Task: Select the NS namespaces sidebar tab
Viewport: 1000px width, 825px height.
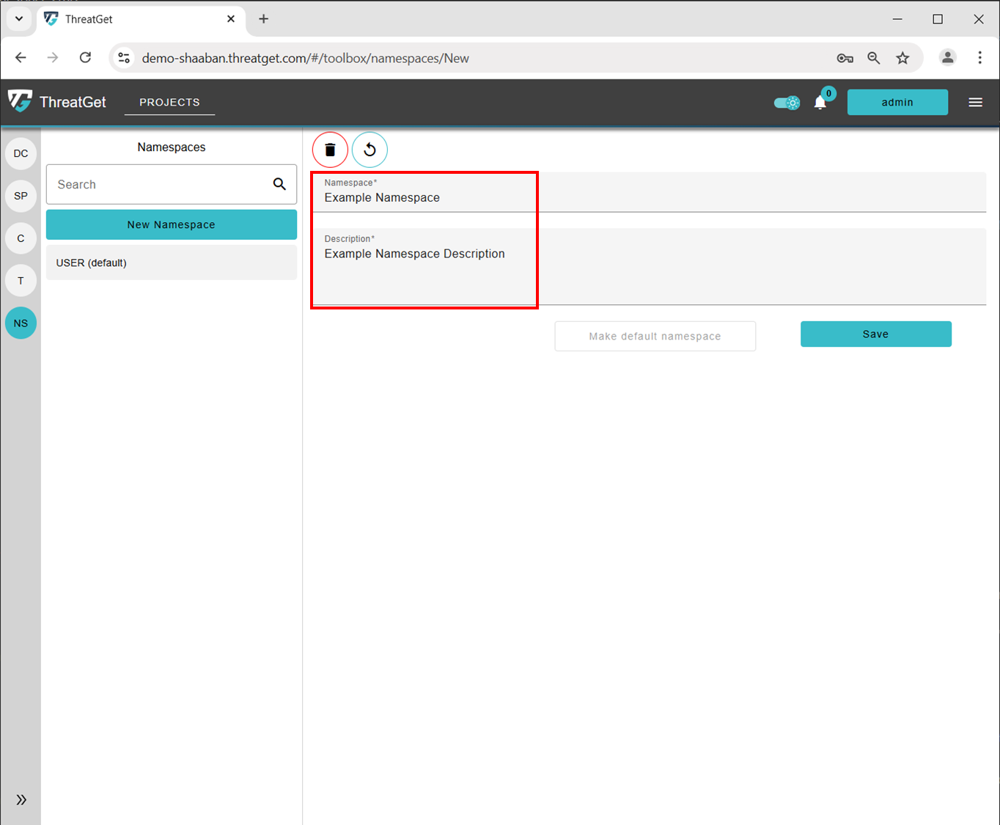Action: pyautogui.click(x=21, y=323)
